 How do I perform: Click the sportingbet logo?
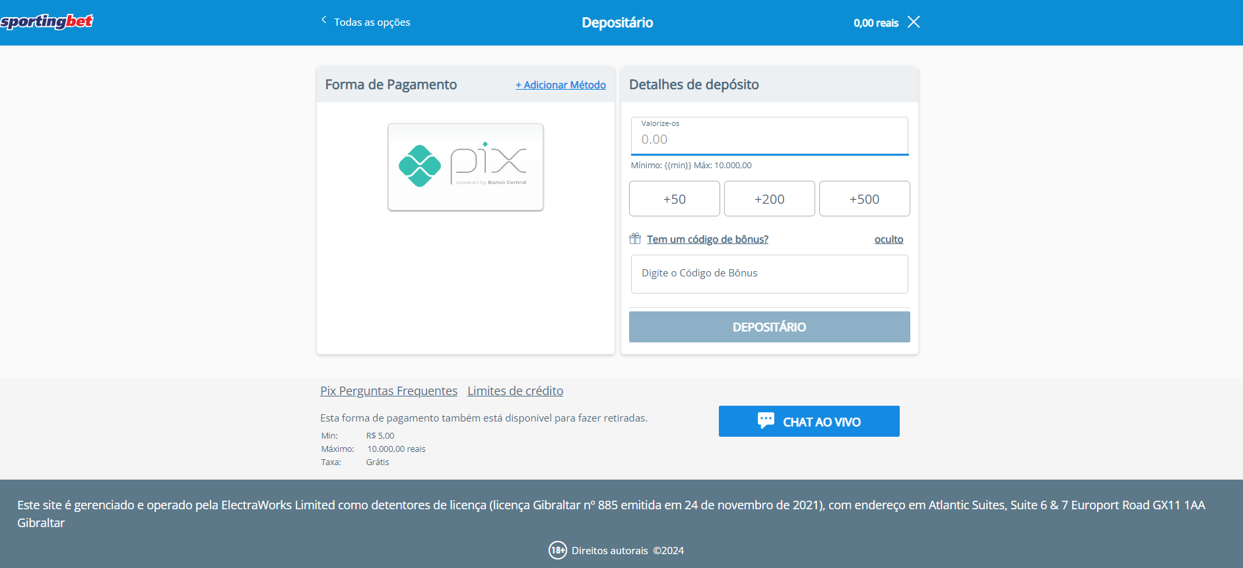[x=47, y=22]
